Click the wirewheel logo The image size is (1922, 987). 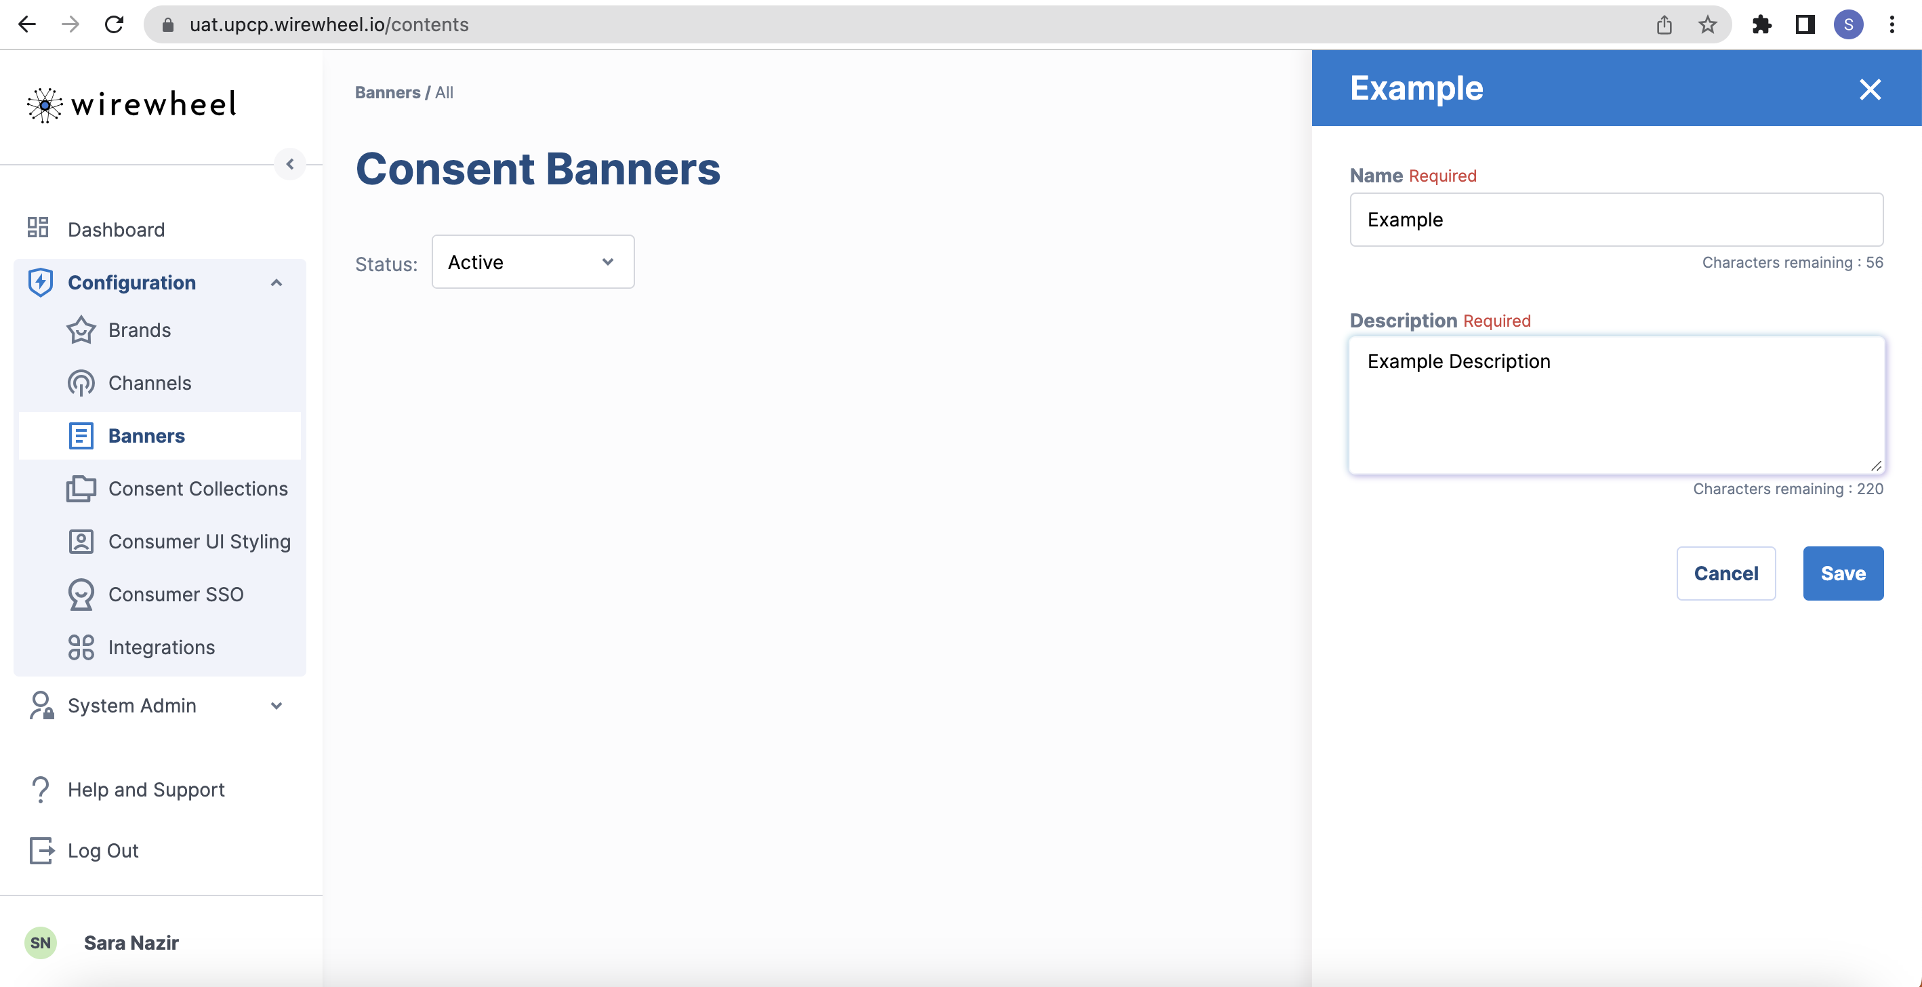point(132,104)
